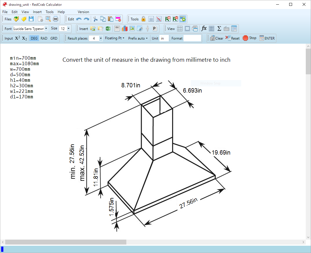Viewport: 311px width, 253px height.
Task: Click the red Stop button
Action: (249, 38)
